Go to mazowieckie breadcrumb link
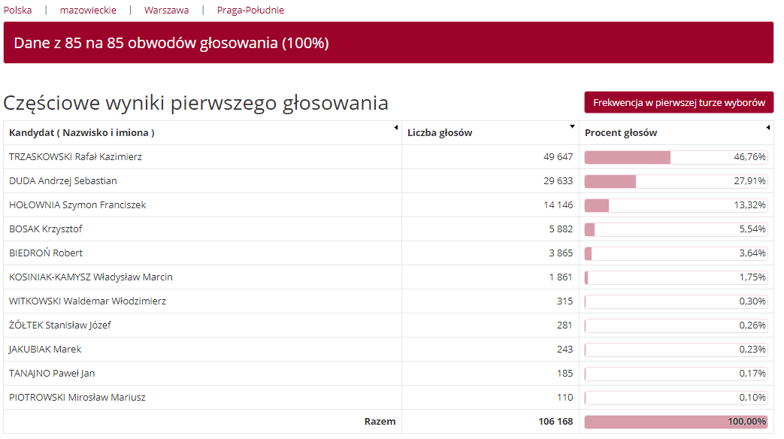This screenshot has width=784, height=439. [88, 10]
